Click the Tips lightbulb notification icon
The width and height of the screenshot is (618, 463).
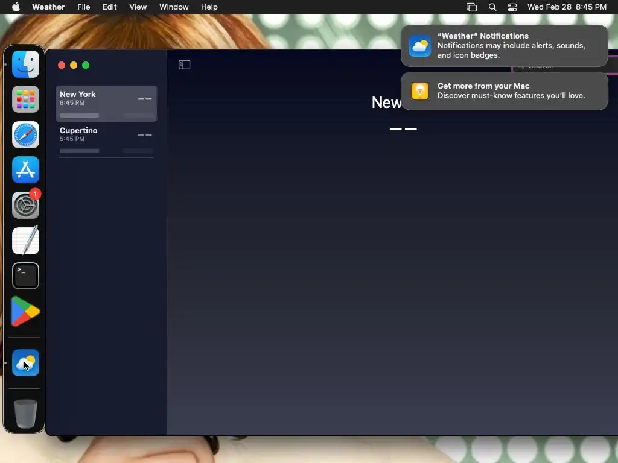(420, 91)
